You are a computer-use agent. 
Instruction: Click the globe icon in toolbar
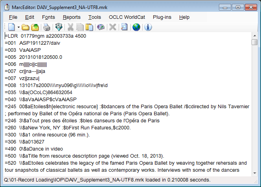pyautogui.click(x=136, y=27)
